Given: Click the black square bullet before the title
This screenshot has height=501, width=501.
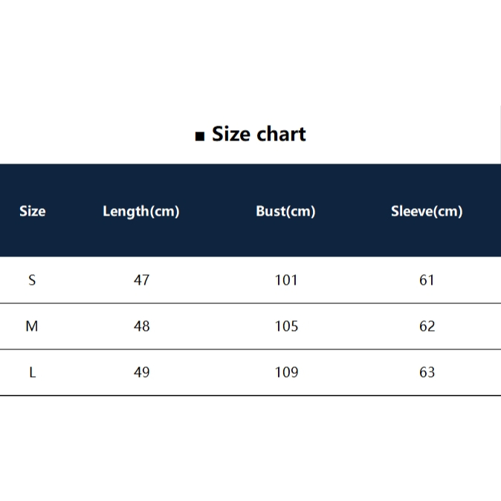Looking at the screenshot, I should coord(199,137).
